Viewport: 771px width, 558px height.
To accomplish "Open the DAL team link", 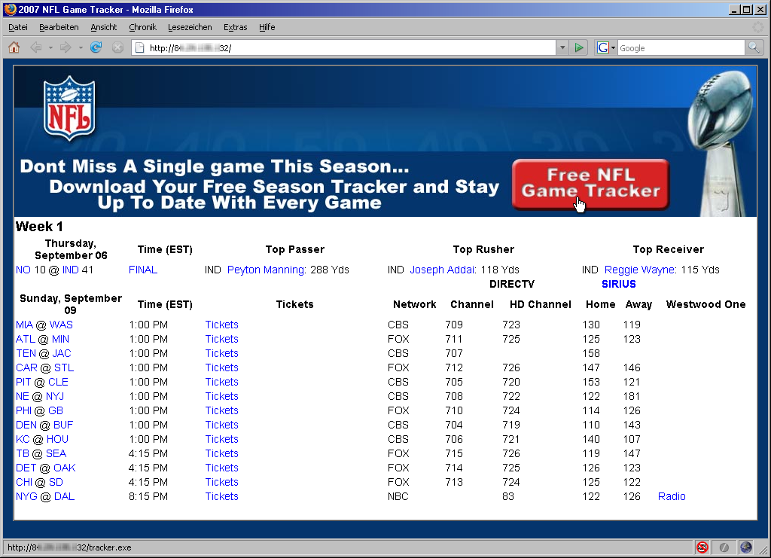I will (65, 495).
